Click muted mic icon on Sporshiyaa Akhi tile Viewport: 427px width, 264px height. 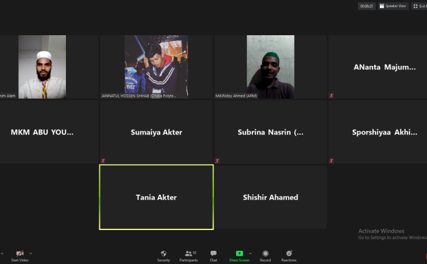(332, 161)
